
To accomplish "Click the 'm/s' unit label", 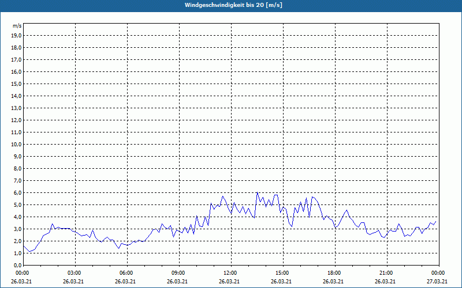I will [17, 26].
